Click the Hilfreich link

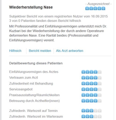(x=15, y=51)
